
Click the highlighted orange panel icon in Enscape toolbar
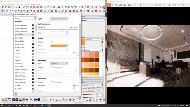click(x=160, y=5)
